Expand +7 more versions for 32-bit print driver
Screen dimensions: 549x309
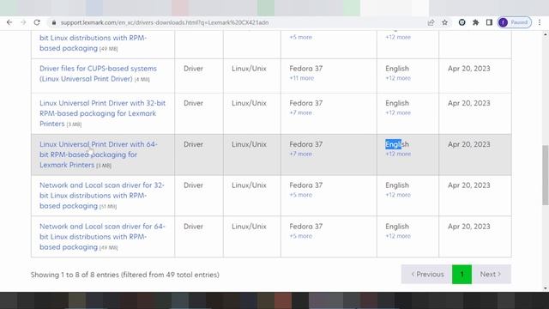(x=300, y=112)
